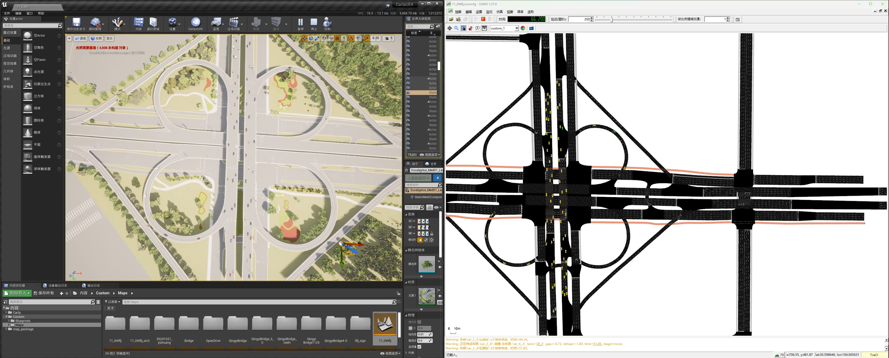This screenshot has width=889, height=358.
Task: Open Unreal Edit (编辑) menu
Action: coord(18,13)
